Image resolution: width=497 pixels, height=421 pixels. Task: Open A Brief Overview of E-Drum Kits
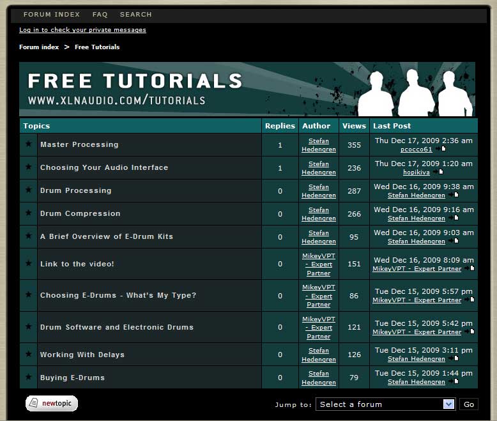[107, 236]
